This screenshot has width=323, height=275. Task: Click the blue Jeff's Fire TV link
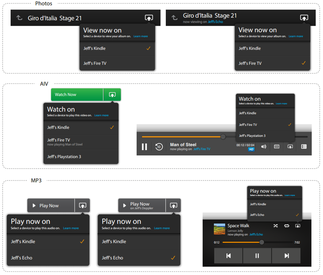point(202,149)
